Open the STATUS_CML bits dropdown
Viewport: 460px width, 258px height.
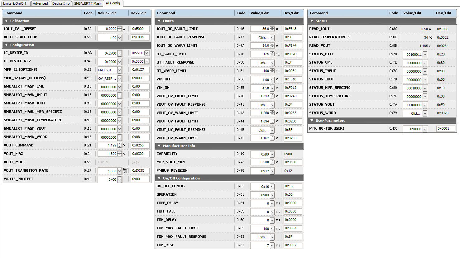(425, 63)
